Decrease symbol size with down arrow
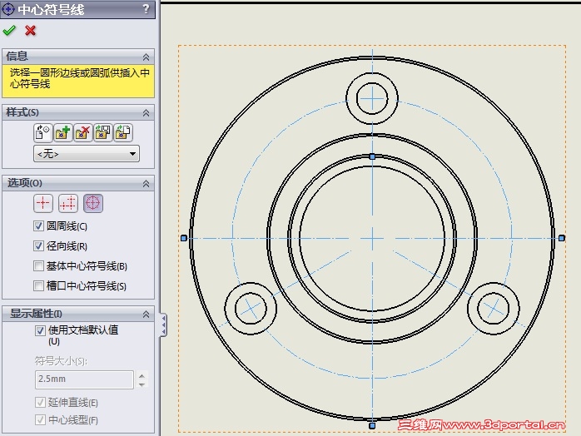 coord(142,384)
